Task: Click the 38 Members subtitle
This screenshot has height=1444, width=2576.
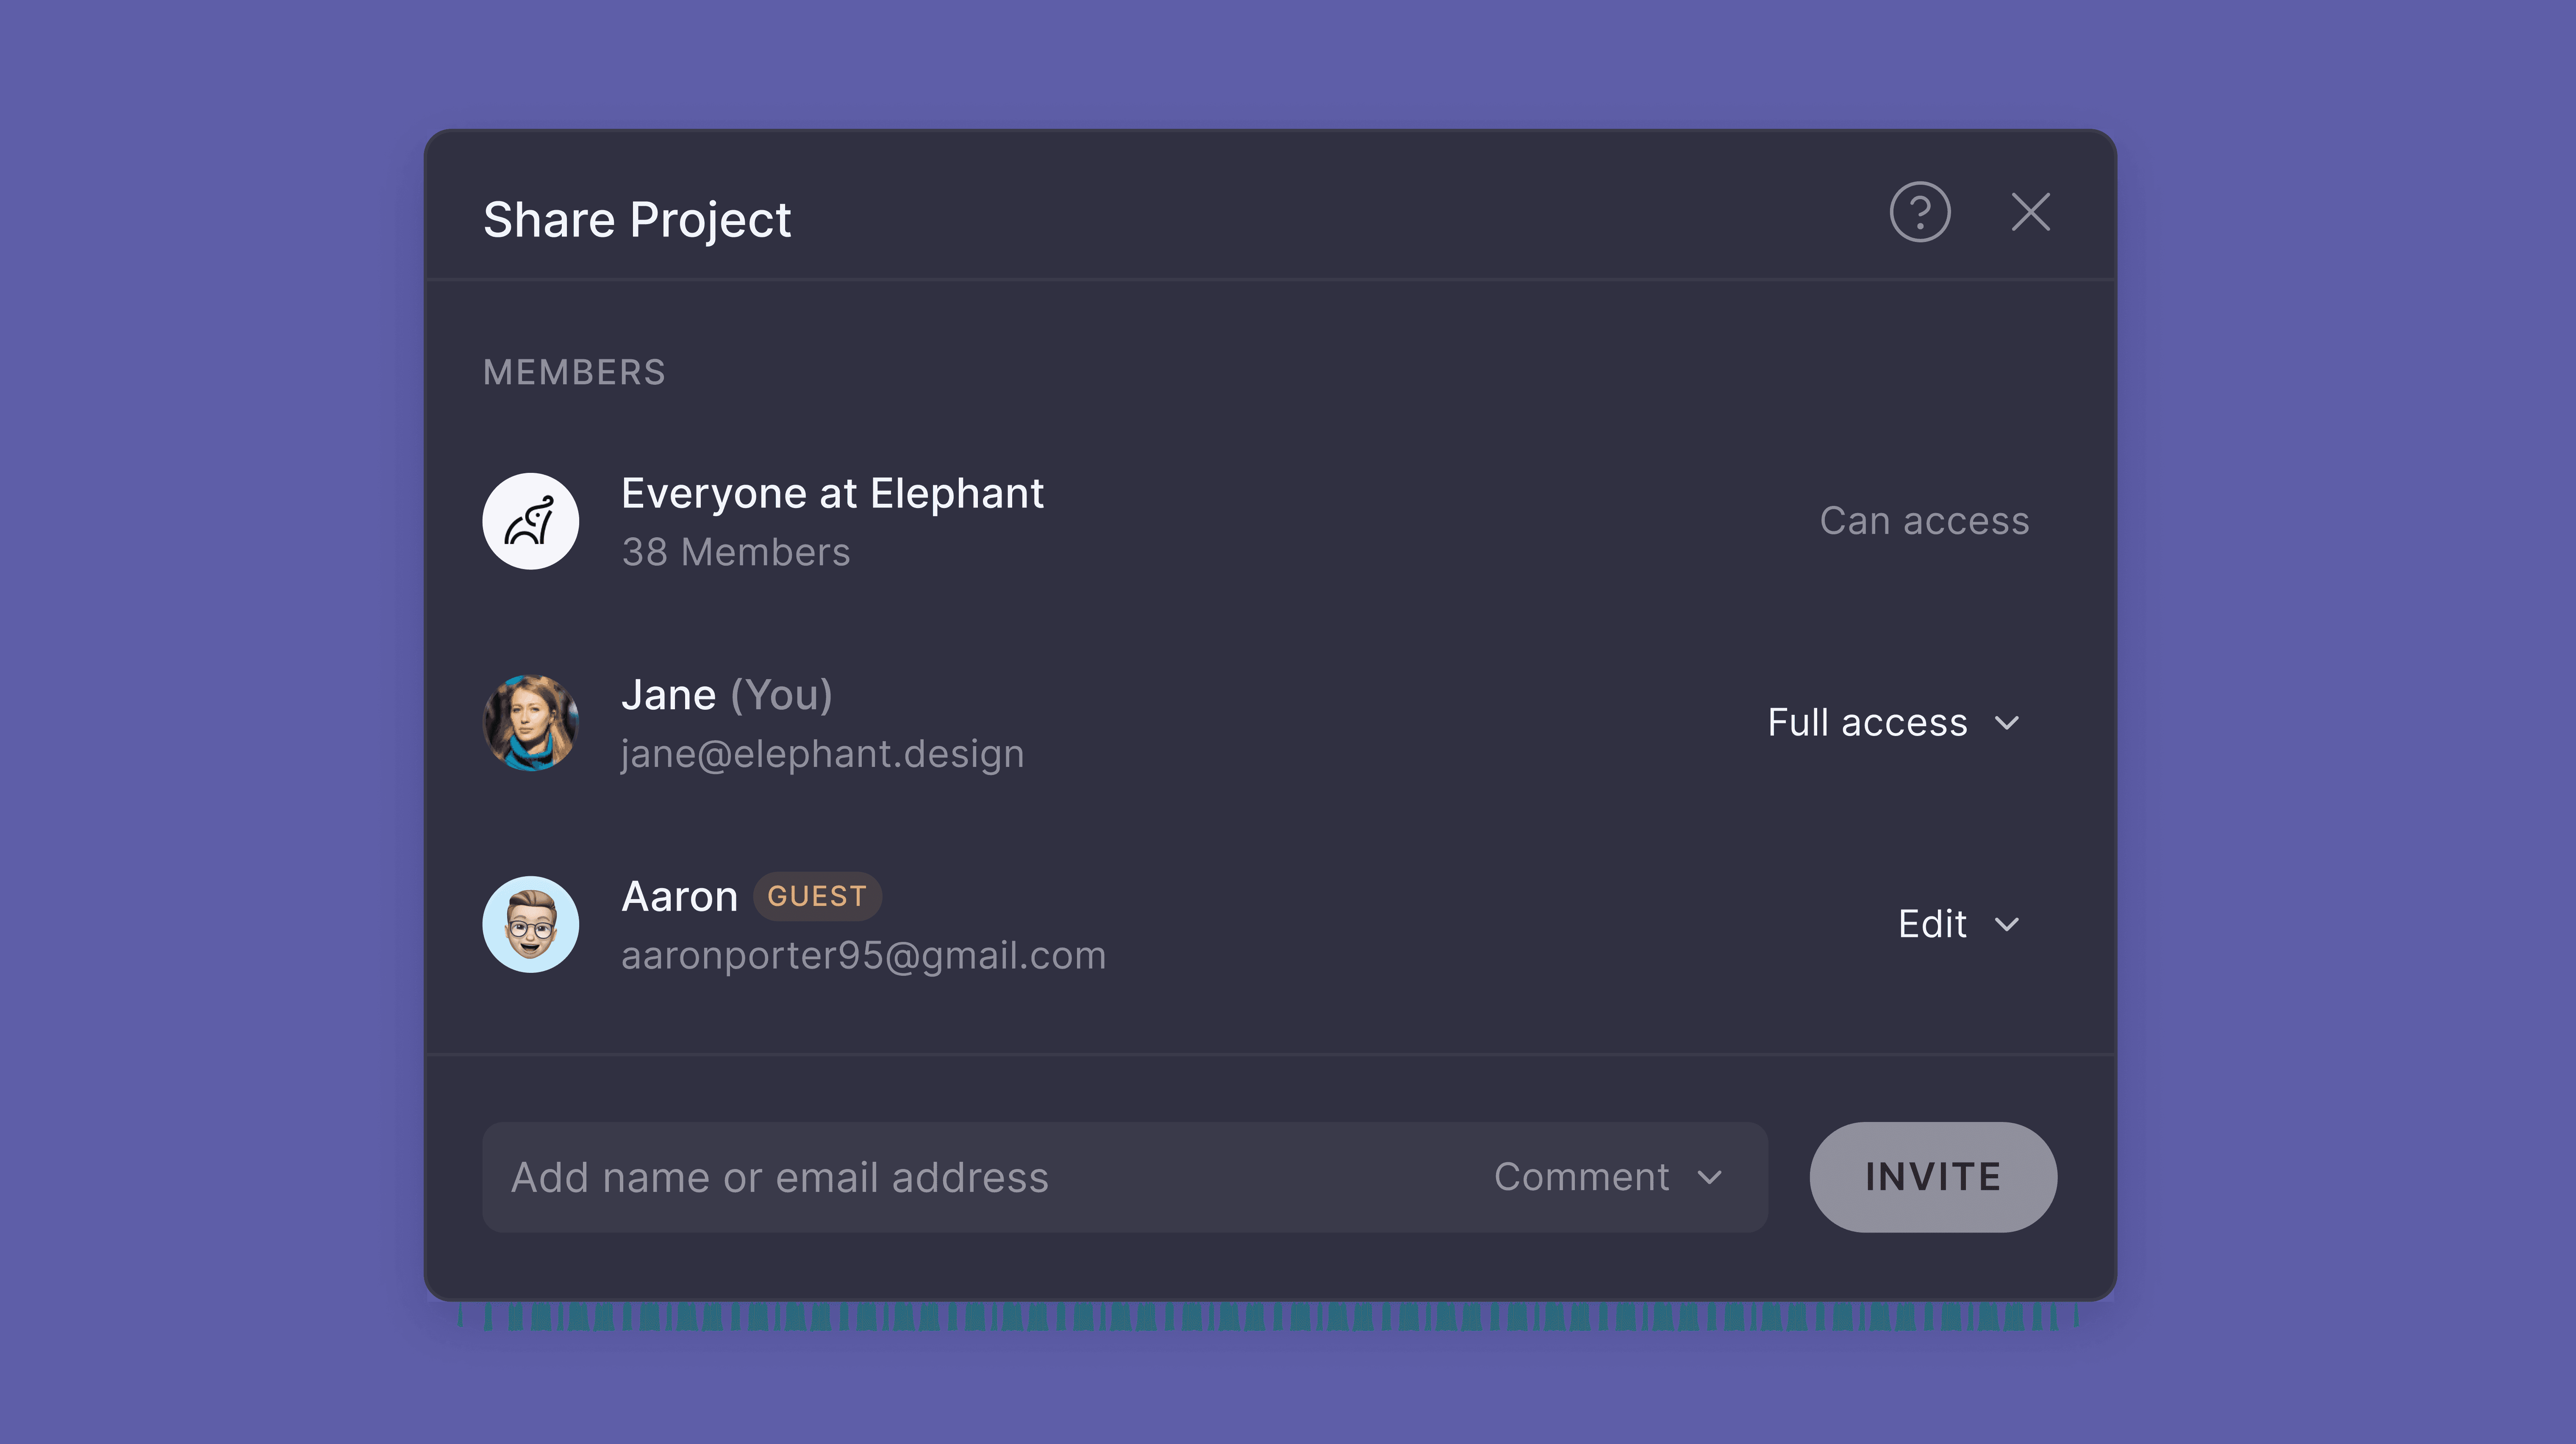Action: [x=735, y=552]
